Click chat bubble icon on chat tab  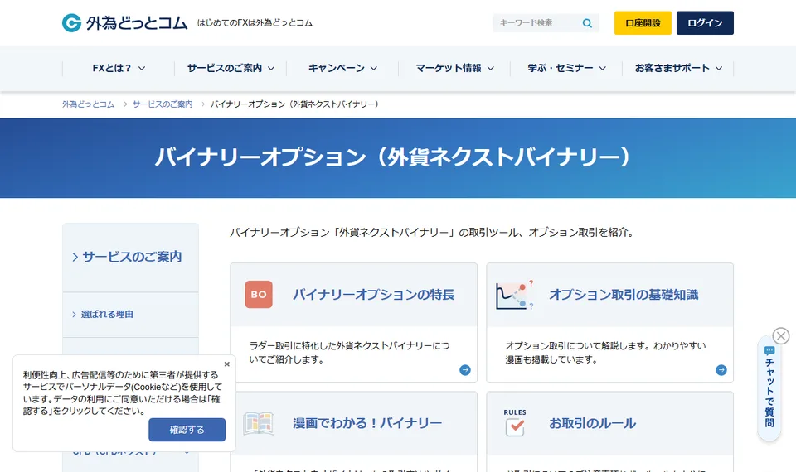point(769,350)
